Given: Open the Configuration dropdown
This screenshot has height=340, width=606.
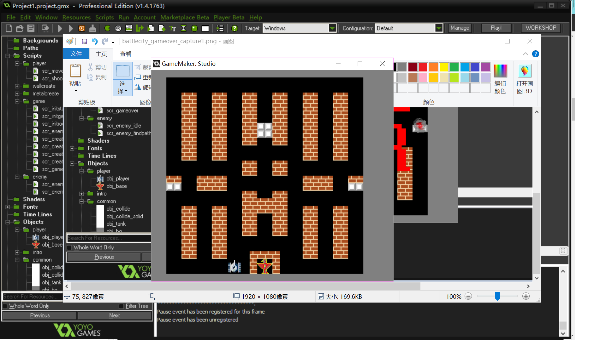Looking at the screenshot, I should (x=439, y=28).
